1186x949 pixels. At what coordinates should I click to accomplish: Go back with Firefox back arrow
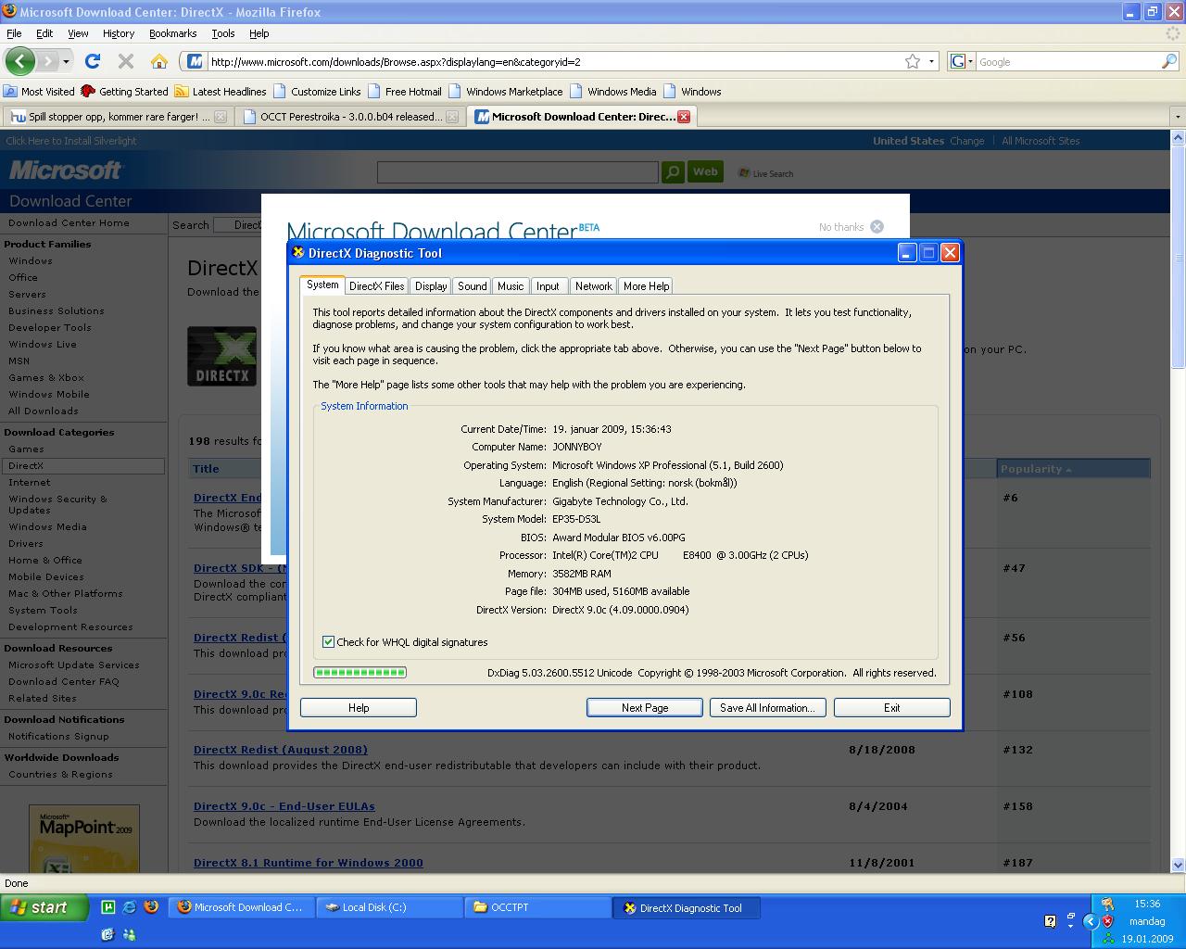click(x=19, y=61)
